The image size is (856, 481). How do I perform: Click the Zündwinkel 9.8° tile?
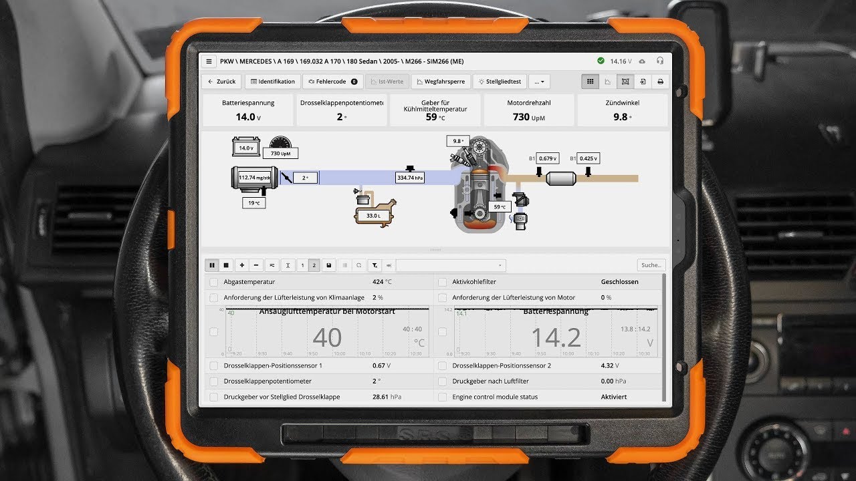click(622, 110)
